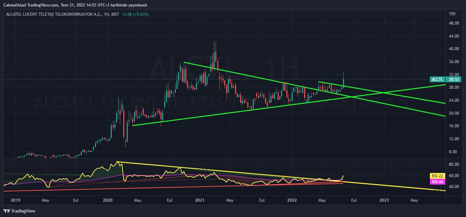Click the 80.00 RSI scale label
466x217 pixels.
(x=454, y=164)
